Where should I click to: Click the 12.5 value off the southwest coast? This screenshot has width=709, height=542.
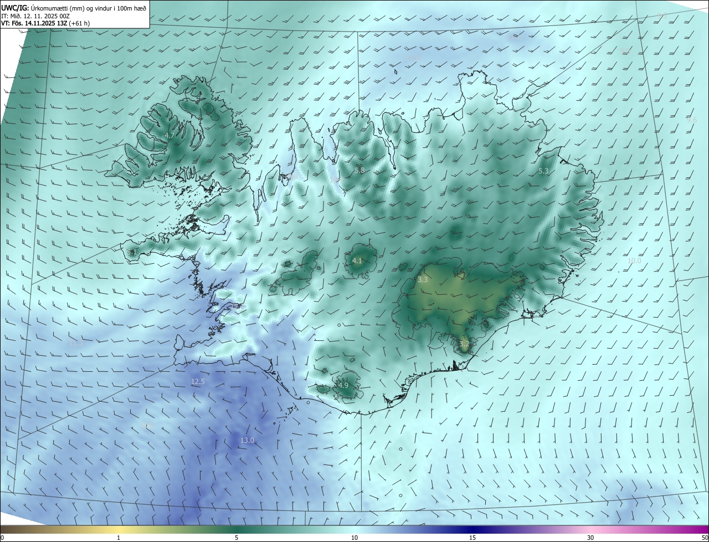198,382
